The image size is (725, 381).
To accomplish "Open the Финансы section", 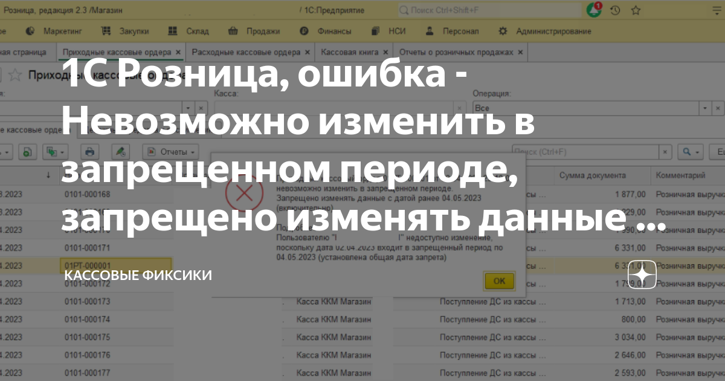I will (326, 31).
